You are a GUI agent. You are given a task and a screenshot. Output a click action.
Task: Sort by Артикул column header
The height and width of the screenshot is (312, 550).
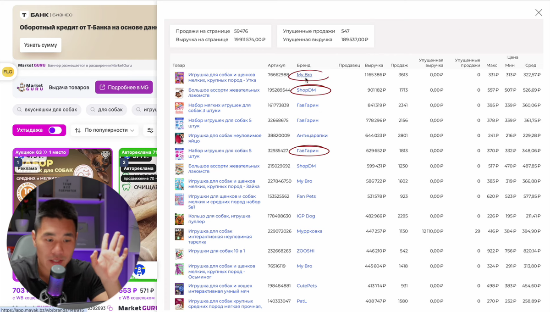[x=276, y=65]
